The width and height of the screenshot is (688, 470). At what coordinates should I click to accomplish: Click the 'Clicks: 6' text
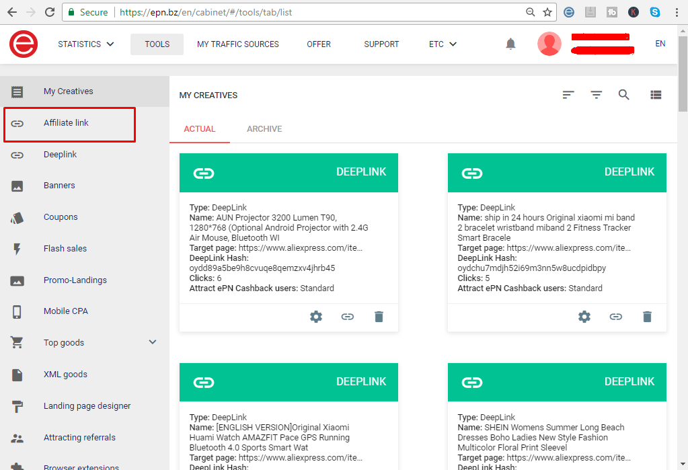pos(205,278)
